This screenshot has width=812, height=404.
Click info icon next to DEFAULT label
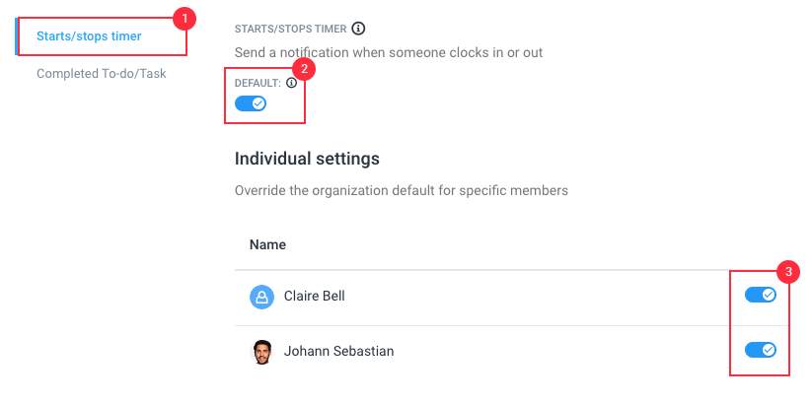(x=292, y=83)
